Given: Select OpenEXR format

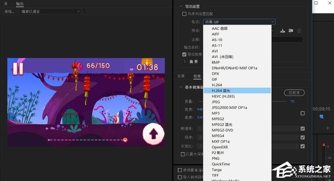Looking at the screenshot, I should pyautogui.click(x=237, y=147).
